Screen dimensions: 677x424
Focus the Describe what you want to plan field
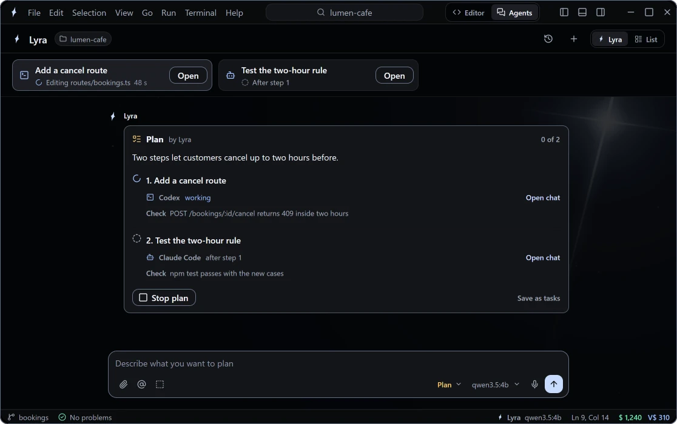point(338,363)
